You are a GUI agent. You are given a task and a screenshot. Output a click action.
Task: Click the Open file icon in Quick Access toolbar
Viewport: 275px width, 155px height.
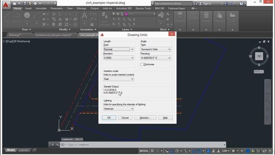pyautogui.click(x=19, y=3)
